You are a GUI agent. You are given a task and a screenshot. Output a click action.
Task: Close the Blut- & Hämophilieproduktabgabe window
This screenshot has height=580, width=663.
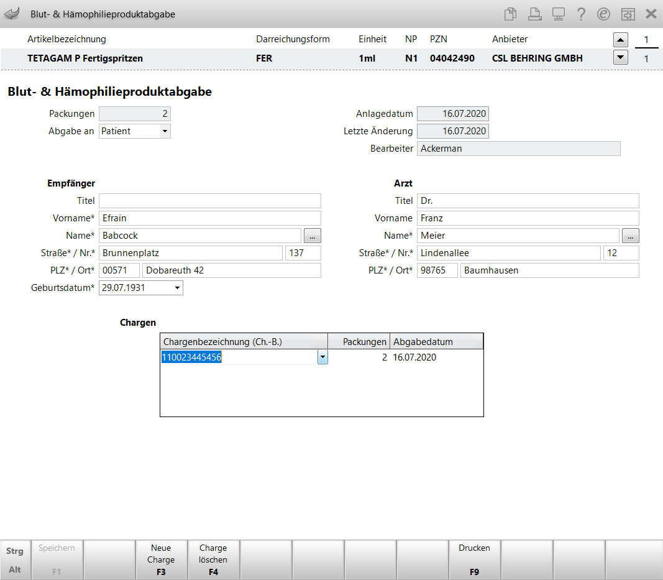pyautogui.click(x=651, y=14)
